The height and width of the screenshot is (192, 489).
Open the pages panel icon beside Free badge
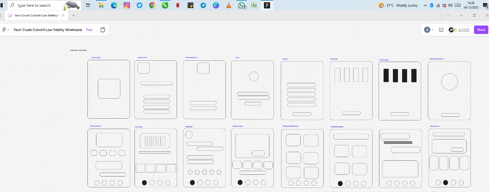[x=103, y=30]
